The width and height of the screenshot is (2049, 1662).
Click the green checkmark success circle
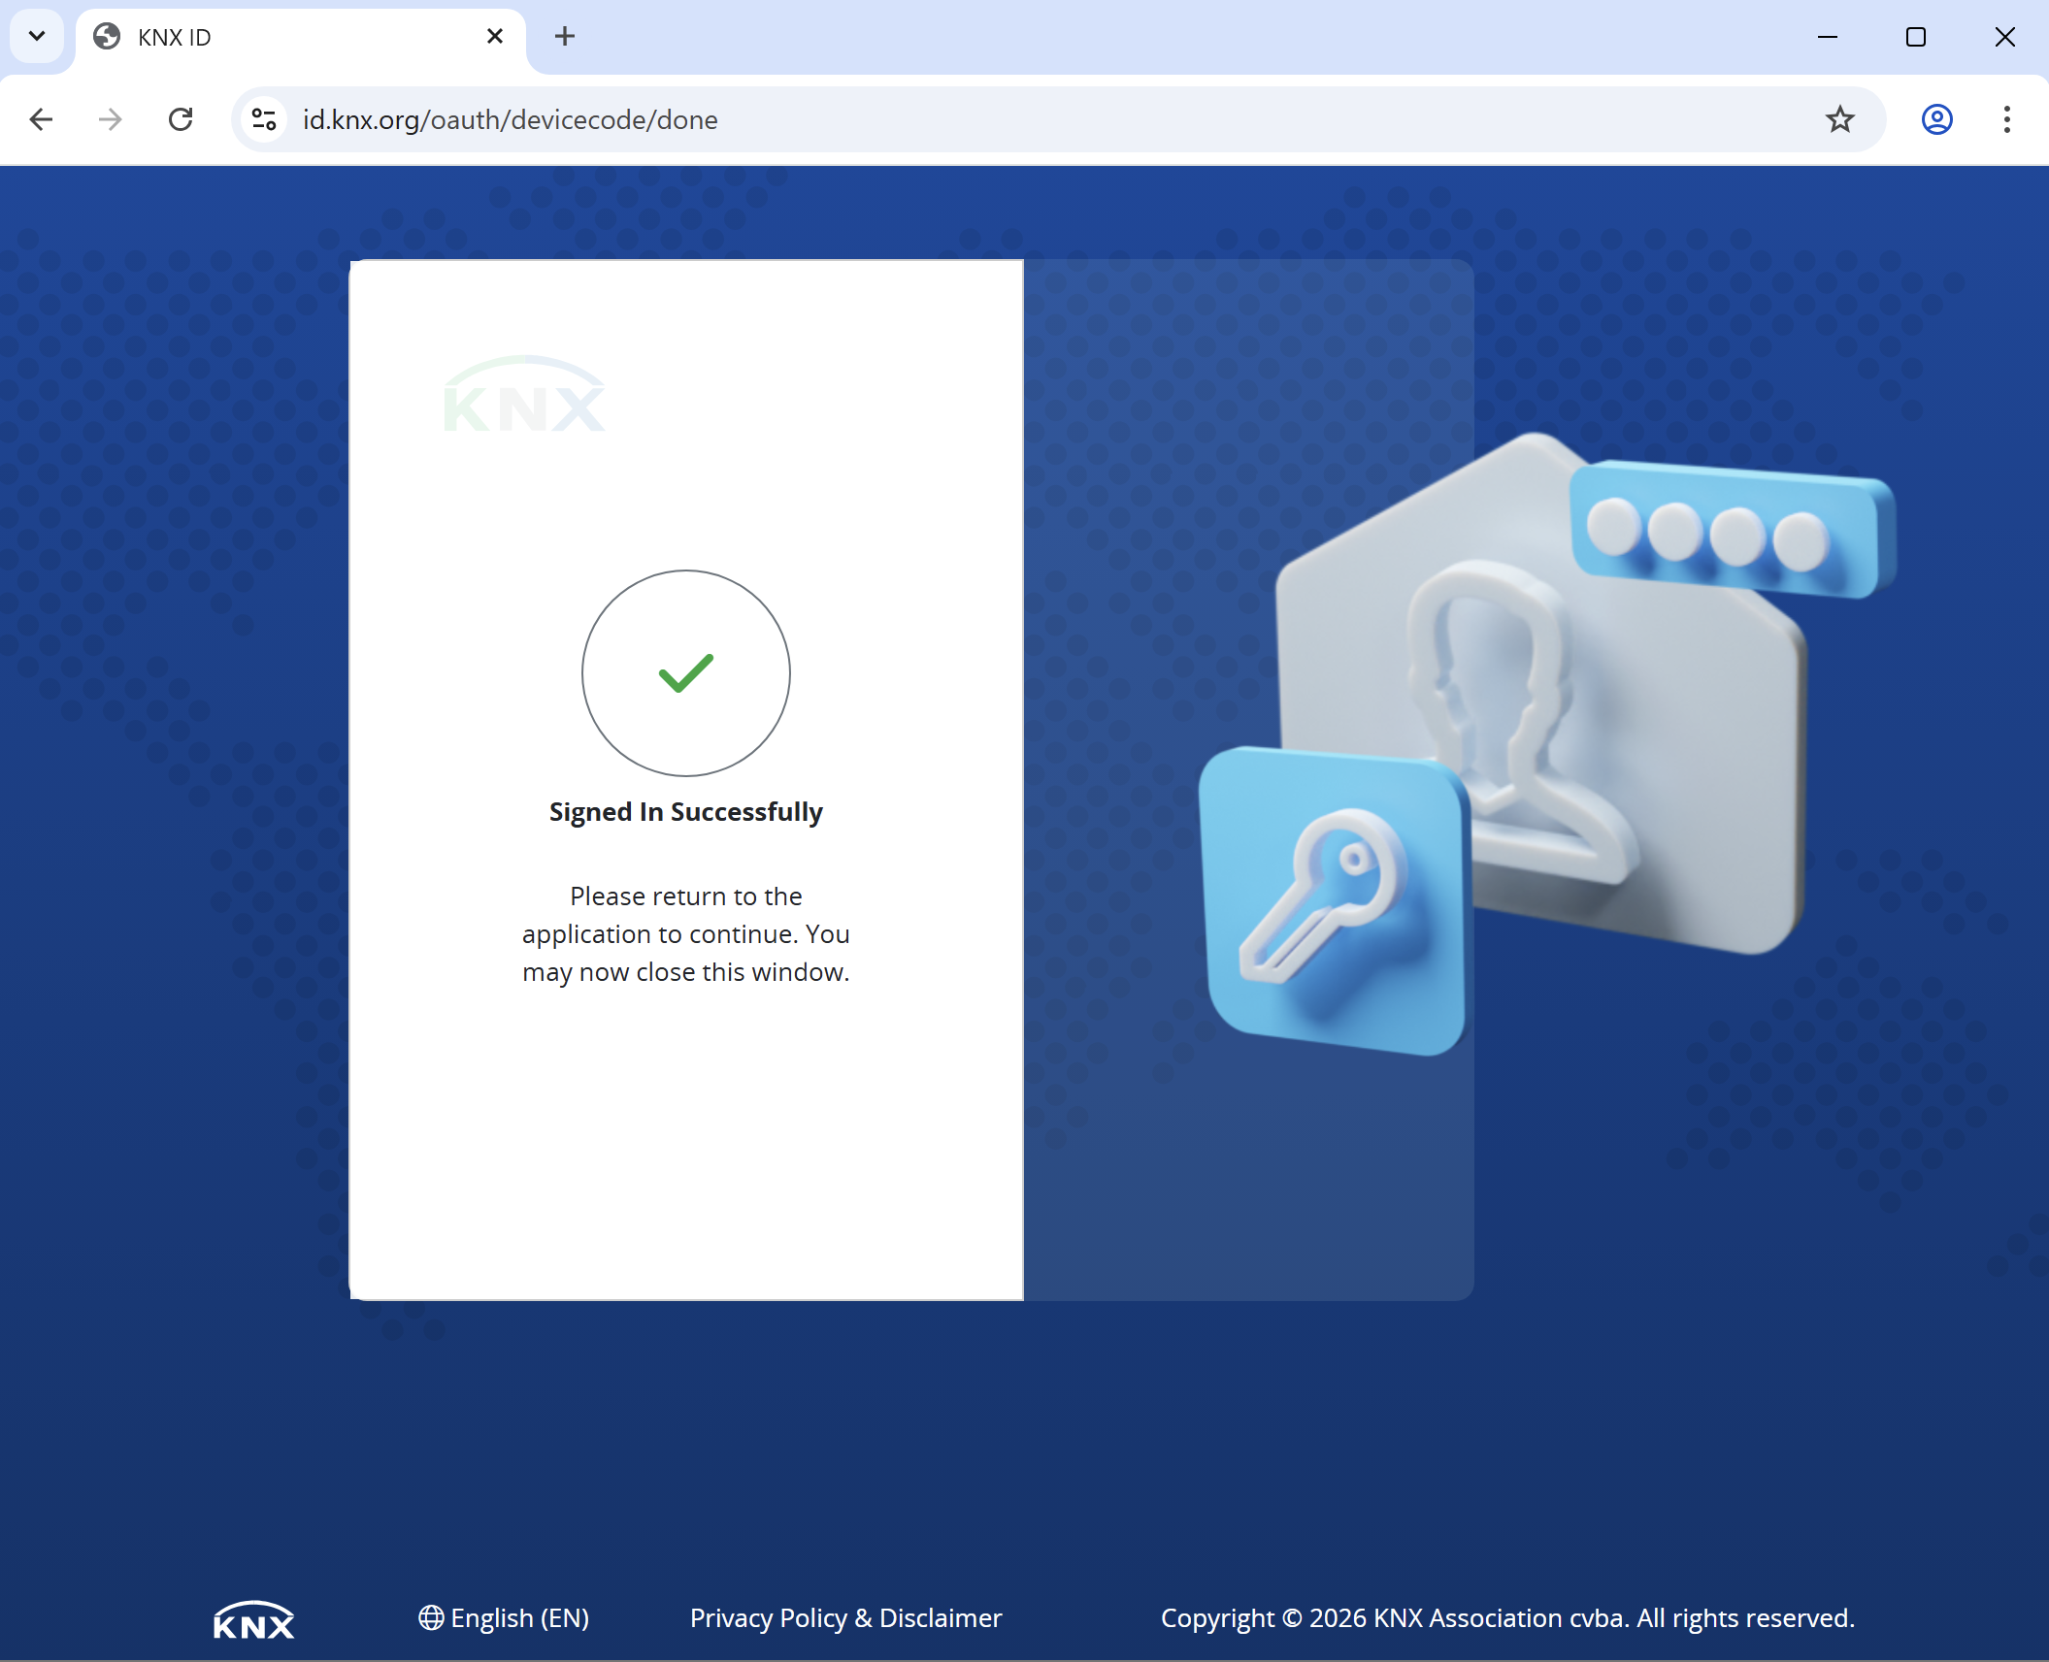685,672
